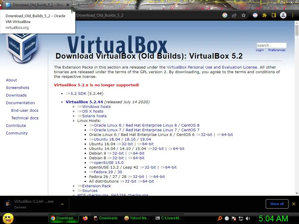The height and width of the screenshot is (224, 299).
Task: Close the downloads bar
Action: click(x=294, y=204)
